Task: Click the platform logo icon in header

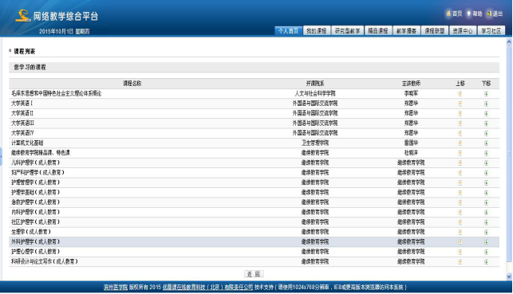Action: (x=23, y=16)
